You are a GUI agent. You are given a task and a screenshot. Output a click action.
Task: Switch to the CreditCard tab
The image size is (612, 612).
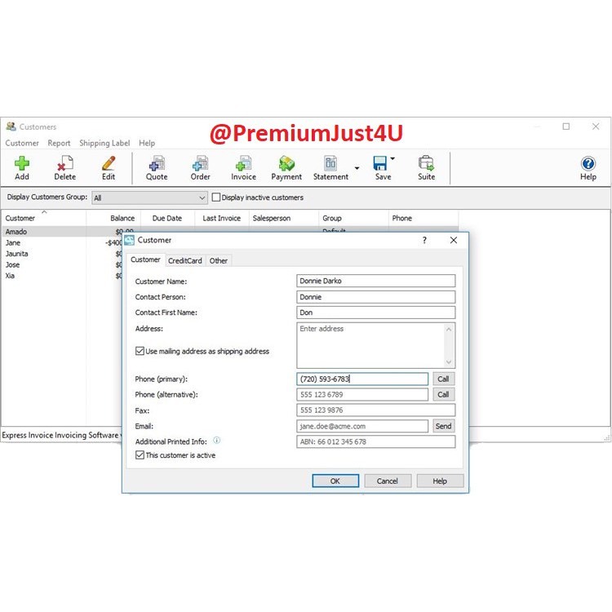coord(185,260)
